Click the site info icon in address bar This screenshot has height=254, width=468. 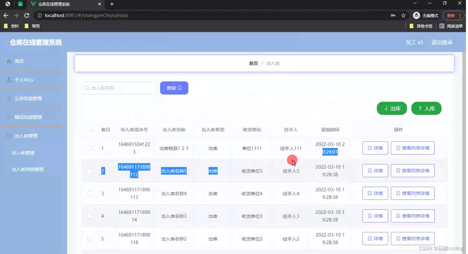[x=40, y=16]
